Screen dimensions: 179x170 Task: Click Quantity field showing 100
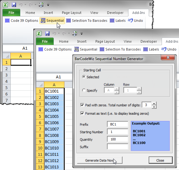(x=117, y=139)
